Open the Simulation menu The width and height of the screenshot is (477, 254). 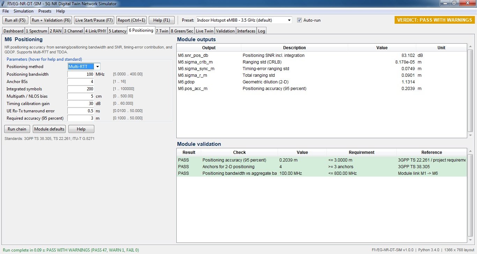click(x=23, y=11)
